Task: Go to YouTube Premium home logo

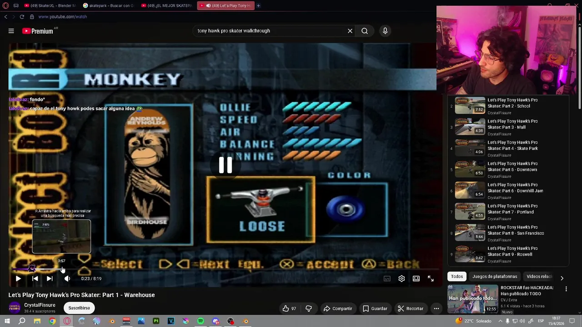Action: [x=39, y=31]
